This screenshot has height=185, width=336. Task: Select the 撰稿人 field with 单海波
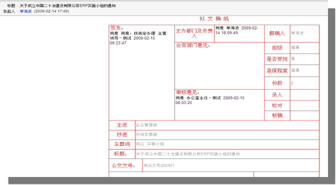pos(304,33)
